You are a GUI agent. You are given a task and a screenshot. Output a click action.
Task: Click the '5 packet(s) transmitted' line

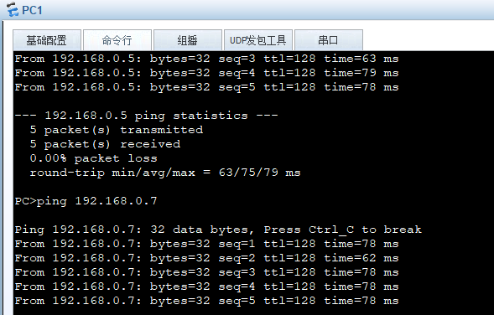(117, 130)
